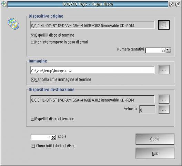The width and height of the screenshot is (182, 166).
Task: Browse for the source device (Dispositivo origine)
Action: click(164, 25)
